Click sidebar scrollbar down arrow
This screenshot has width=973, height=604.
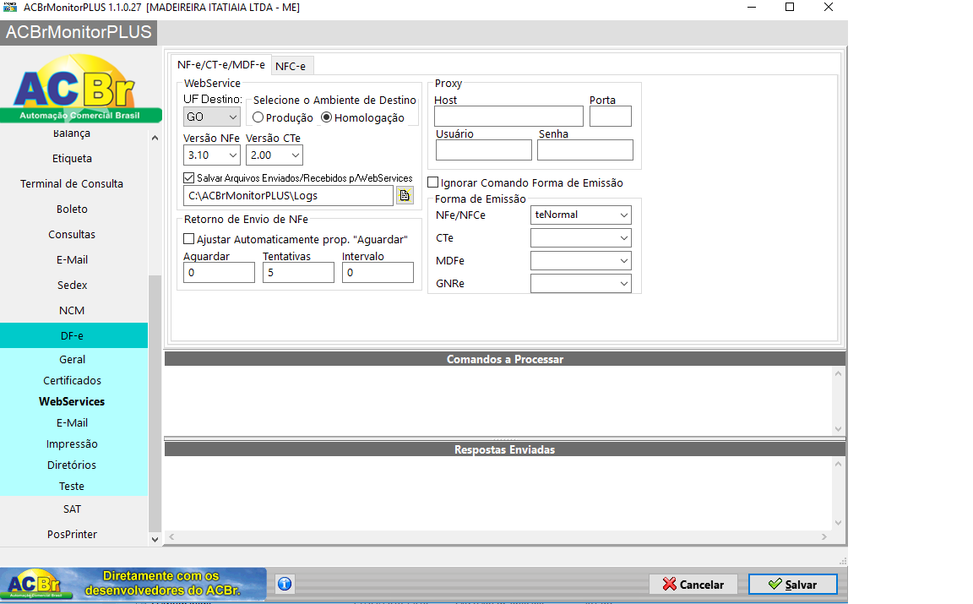[x=155, y=540]
